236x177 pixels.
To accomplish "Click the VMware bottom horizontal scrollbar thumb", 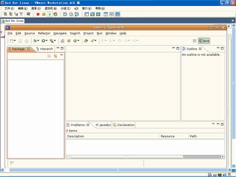I will [118, 170].
